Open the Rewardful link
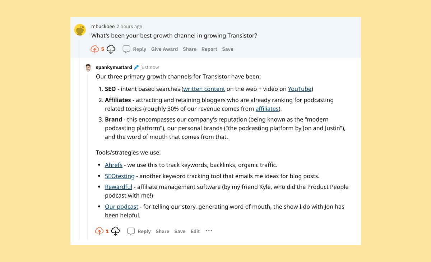 [x=119, y=187]
